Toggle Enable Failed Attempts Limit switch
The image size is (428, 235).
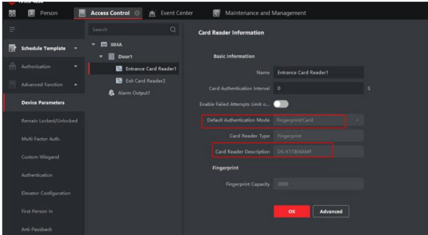pos(281,104)
